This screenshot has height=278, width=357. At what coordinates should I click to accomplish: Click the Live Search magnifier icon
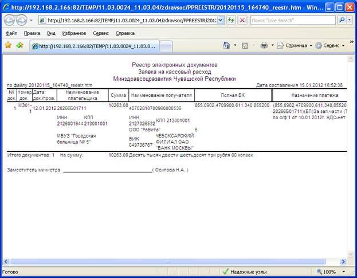click(x=342, y=19)
